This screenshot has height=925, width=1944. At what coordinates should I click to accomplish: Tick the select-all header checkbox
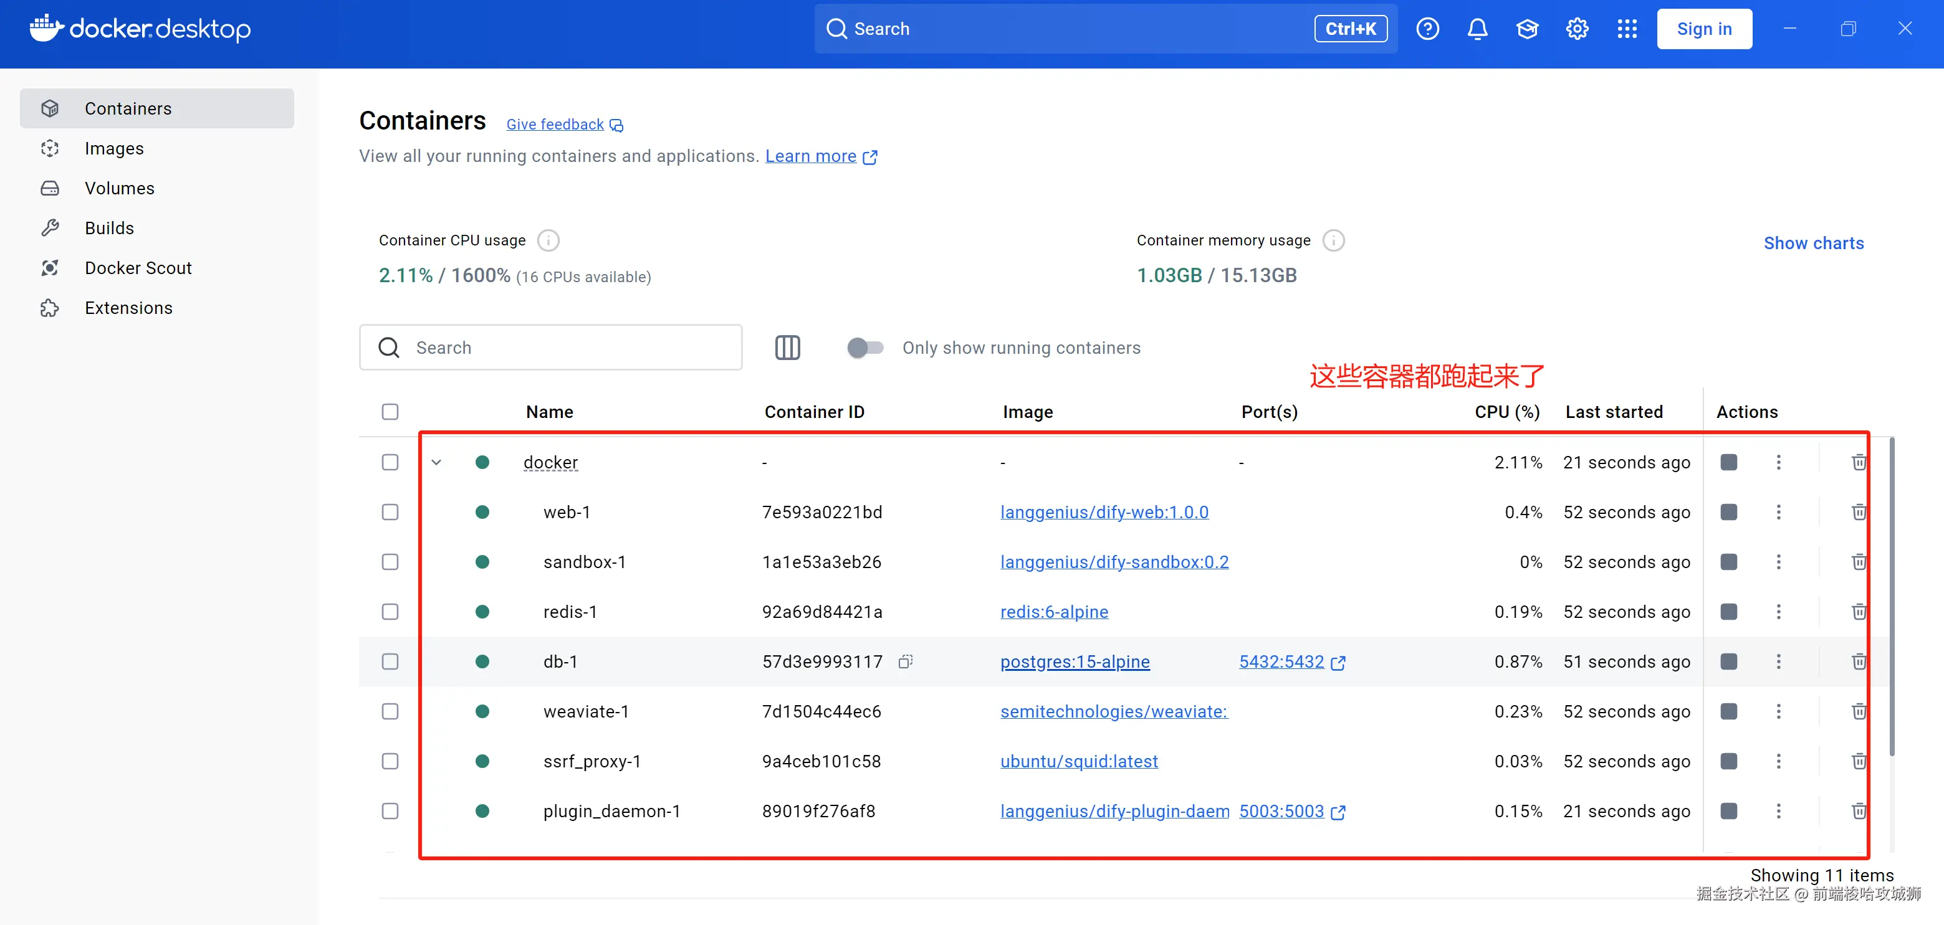pyautogui.click(x=390, y=412)
